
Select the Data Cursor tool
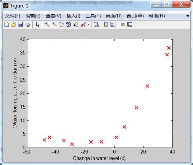pyautogui.click(x=76, y=24)
